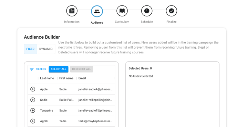Click the Information step label

click(72, 22)
